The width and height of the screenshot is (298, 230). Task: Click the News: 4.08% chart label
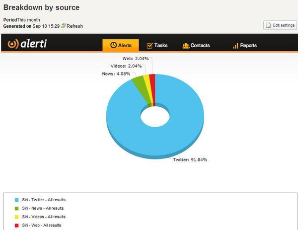pos(116,74)
